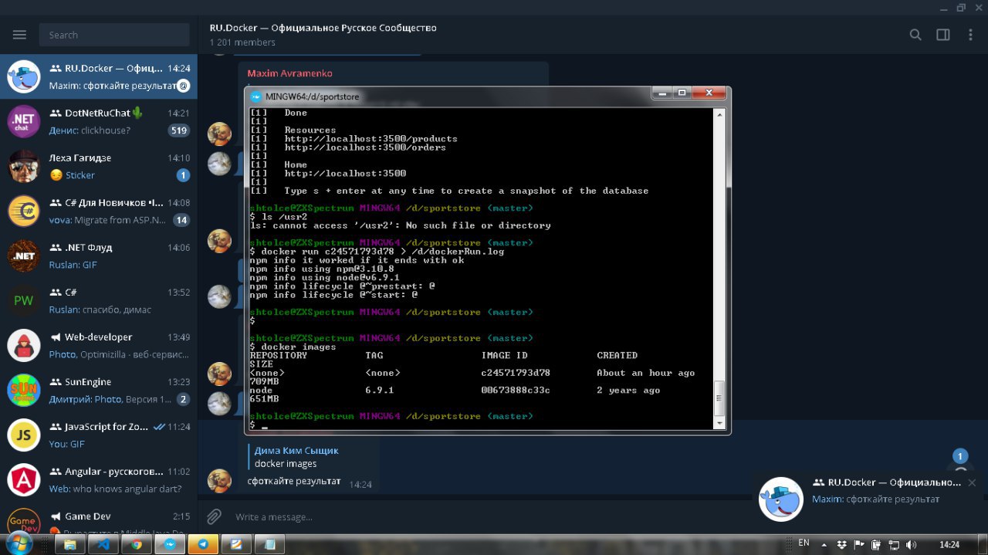Click the Maxim Avramenko sender name
The height and width of the screenshot is (555, 988).
289,73
